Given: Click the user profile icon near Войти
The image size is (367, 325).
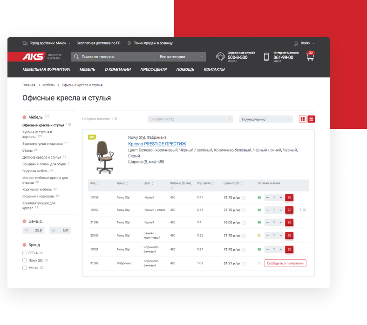Looking at the screenshot, I should tap(296, 43).
